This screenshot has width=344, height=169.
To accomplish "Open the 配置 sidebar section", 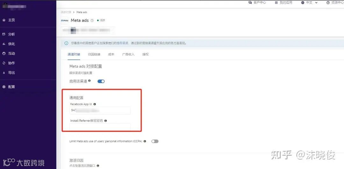I will (x=11, y=87).
